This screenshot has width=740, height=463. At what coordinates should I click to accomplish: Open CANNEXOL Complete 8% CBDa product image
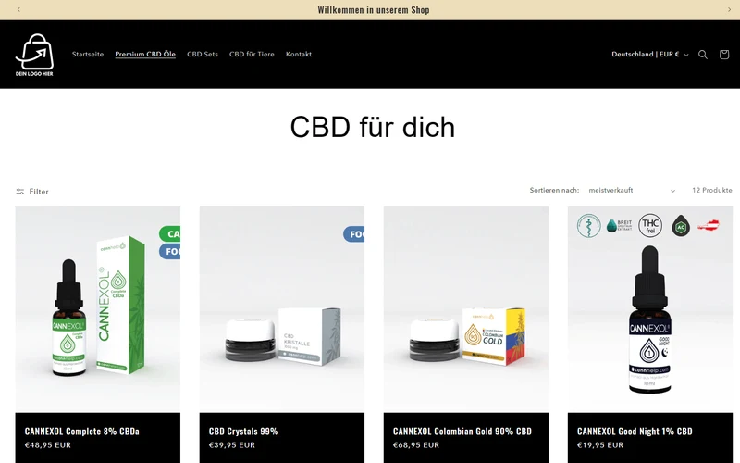[98, 309]
